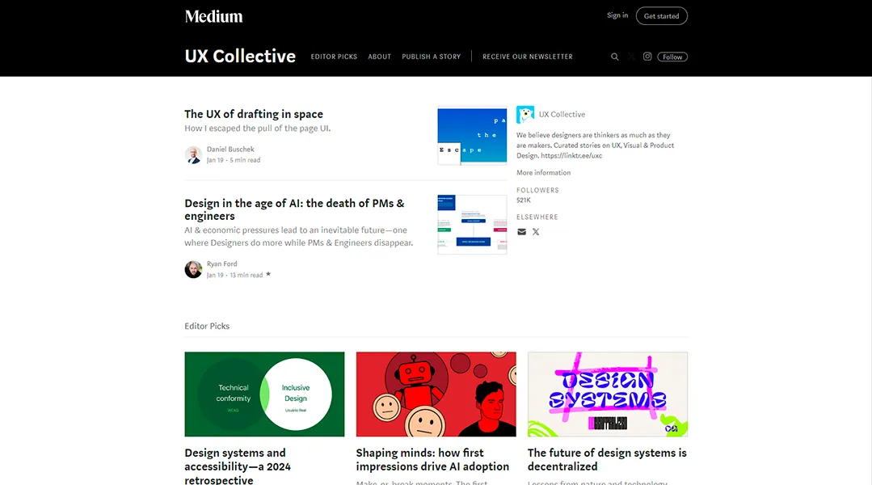The image size is (872, 485).
Task: Click UX Collective name in sidebar
Action: point(562,115)
